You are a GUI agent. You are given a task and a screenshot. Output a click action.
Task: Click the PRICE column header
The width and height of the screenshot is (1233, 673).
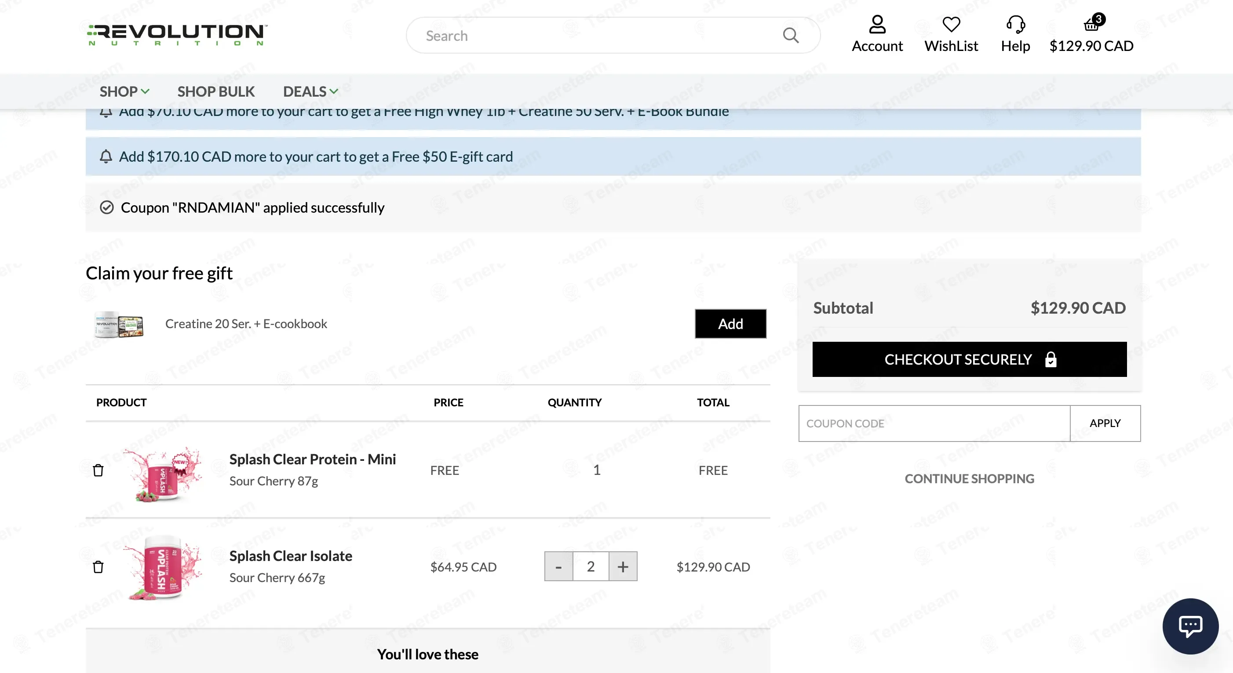pyautogui.click(x=448, y=402)
